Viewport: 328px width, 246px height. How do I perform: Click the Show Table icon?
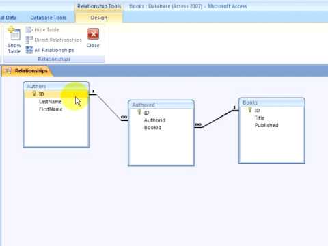(14, 33)
